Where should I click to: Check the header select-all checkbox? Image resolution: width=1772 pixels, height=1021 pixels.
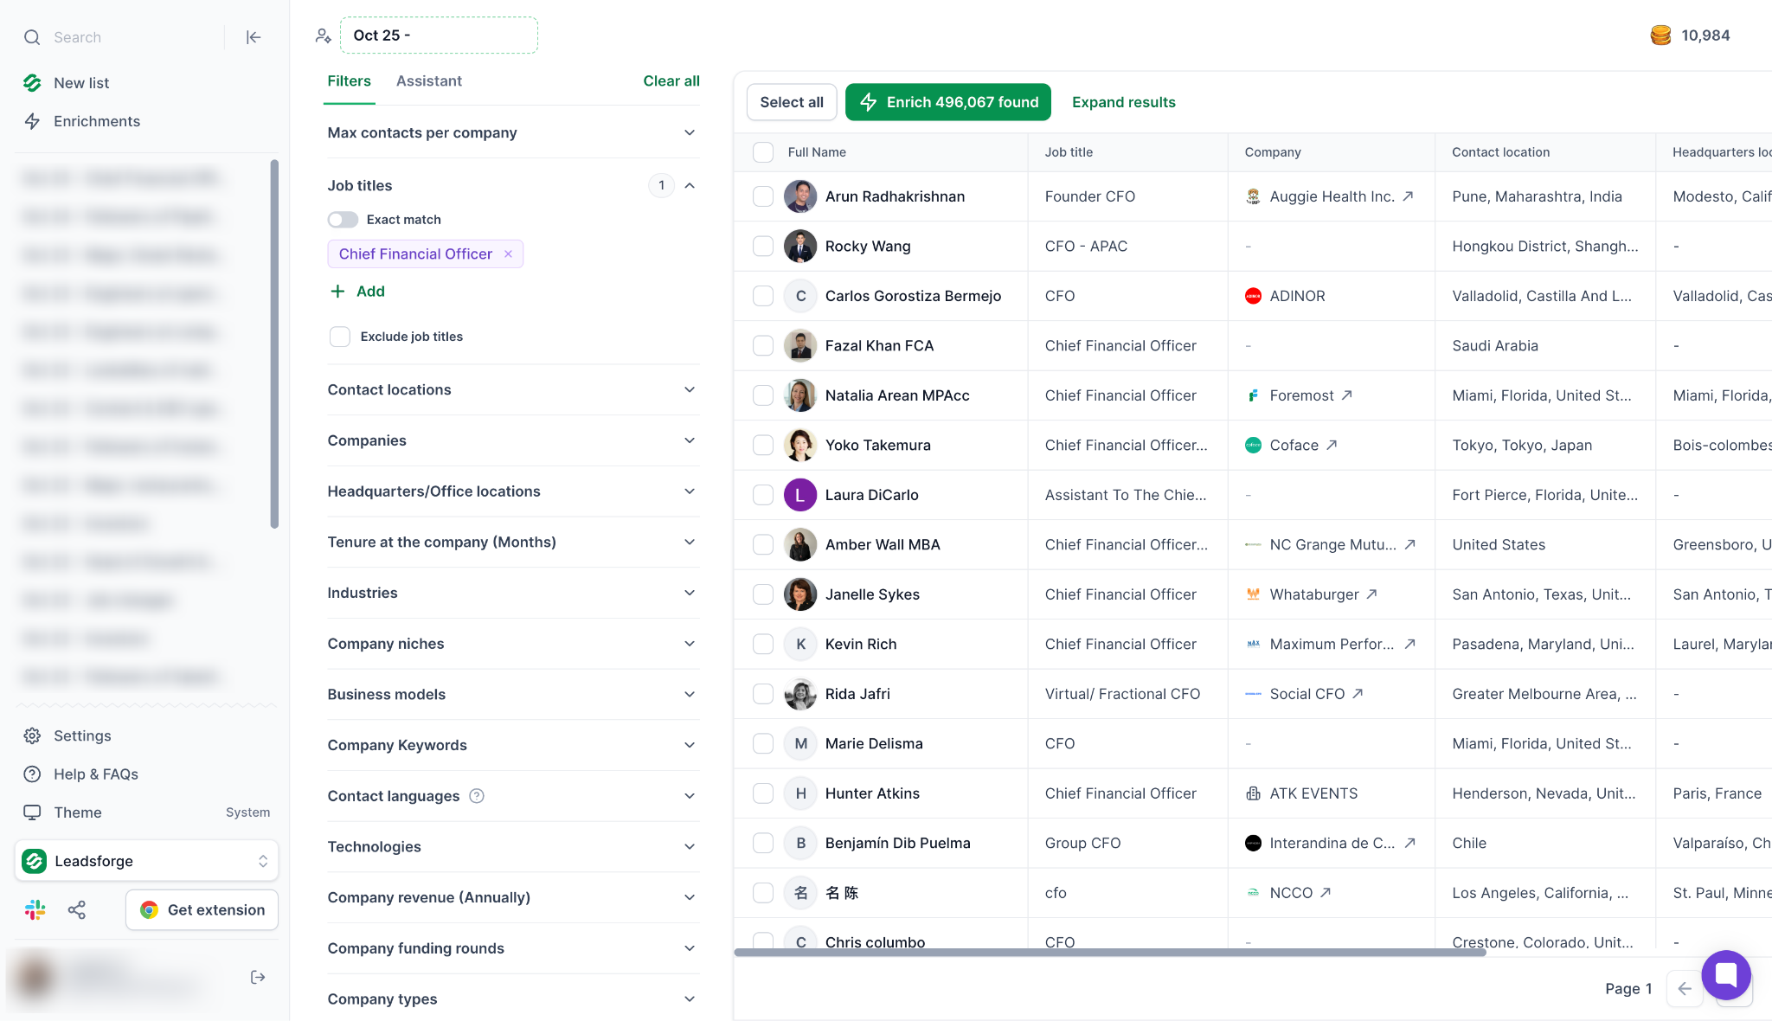763,152
